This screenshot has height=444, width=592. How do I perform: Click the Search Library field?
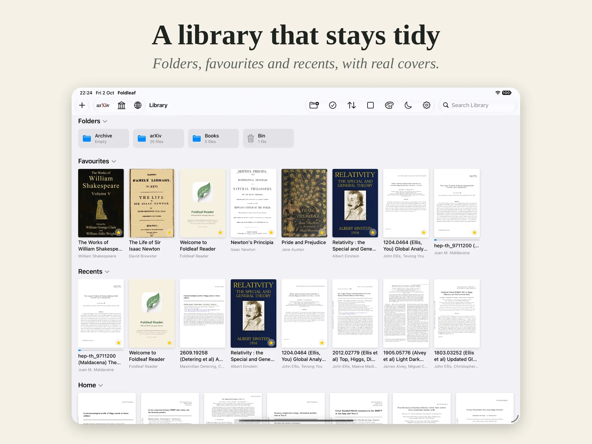point(478,105)
